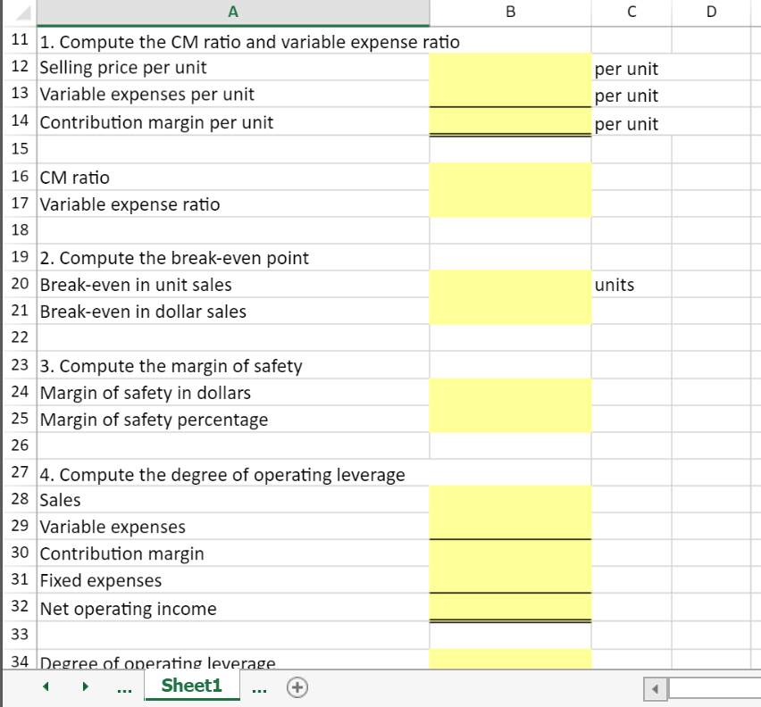The image size is (761, 707).
Task: Select column C header
Action: (x=631, y=12)
